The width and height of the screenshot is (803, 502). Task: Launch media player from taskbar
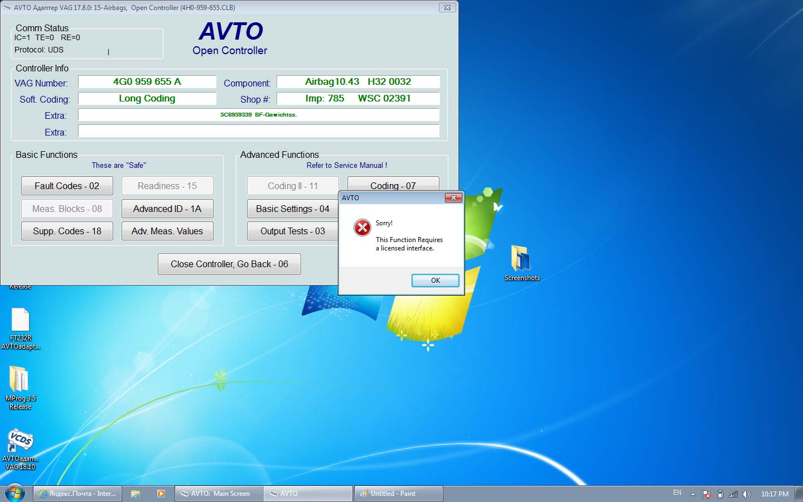point(161,494)
